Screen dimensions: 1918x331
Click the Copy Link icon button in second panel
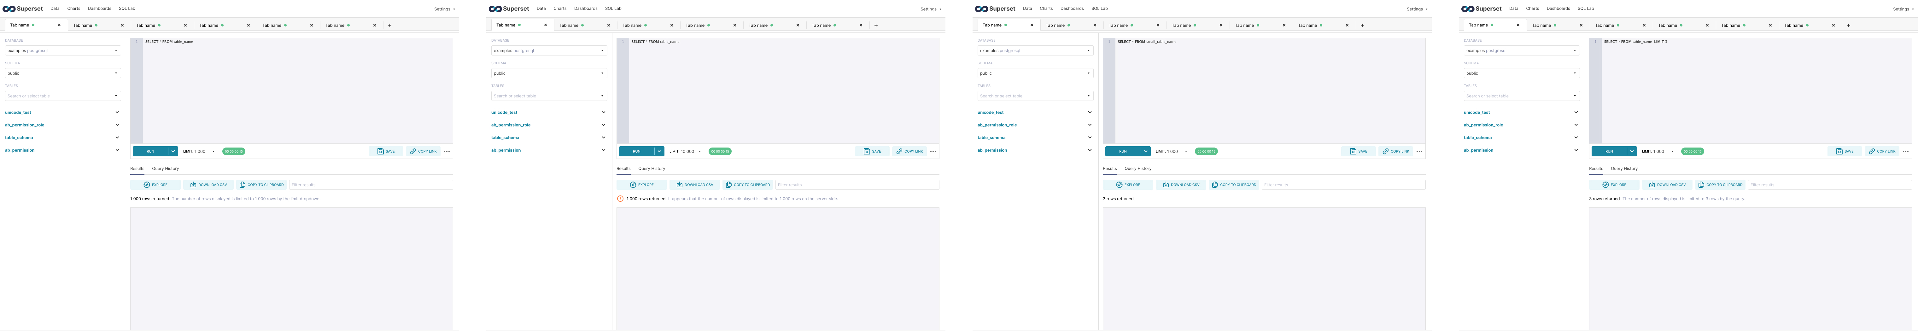(x=909, y=151)
